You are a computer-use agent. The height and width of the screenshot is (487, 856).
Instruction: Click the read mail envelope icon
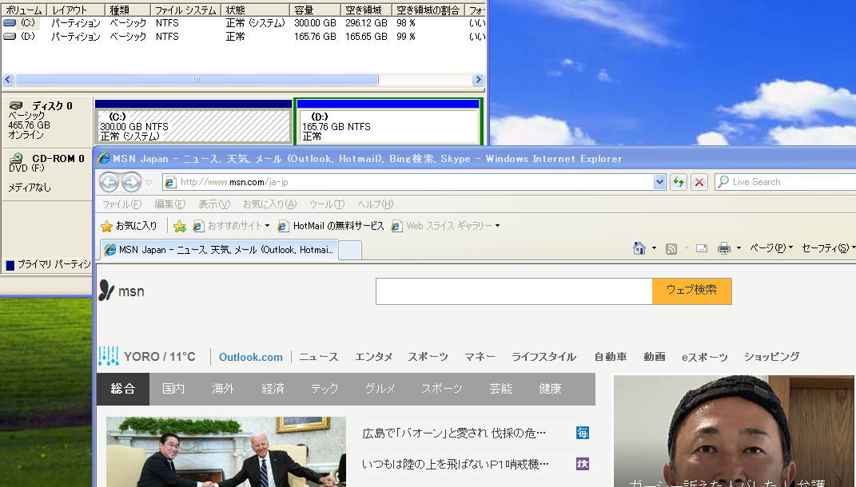pyautogui.click(x=702, y=248)
